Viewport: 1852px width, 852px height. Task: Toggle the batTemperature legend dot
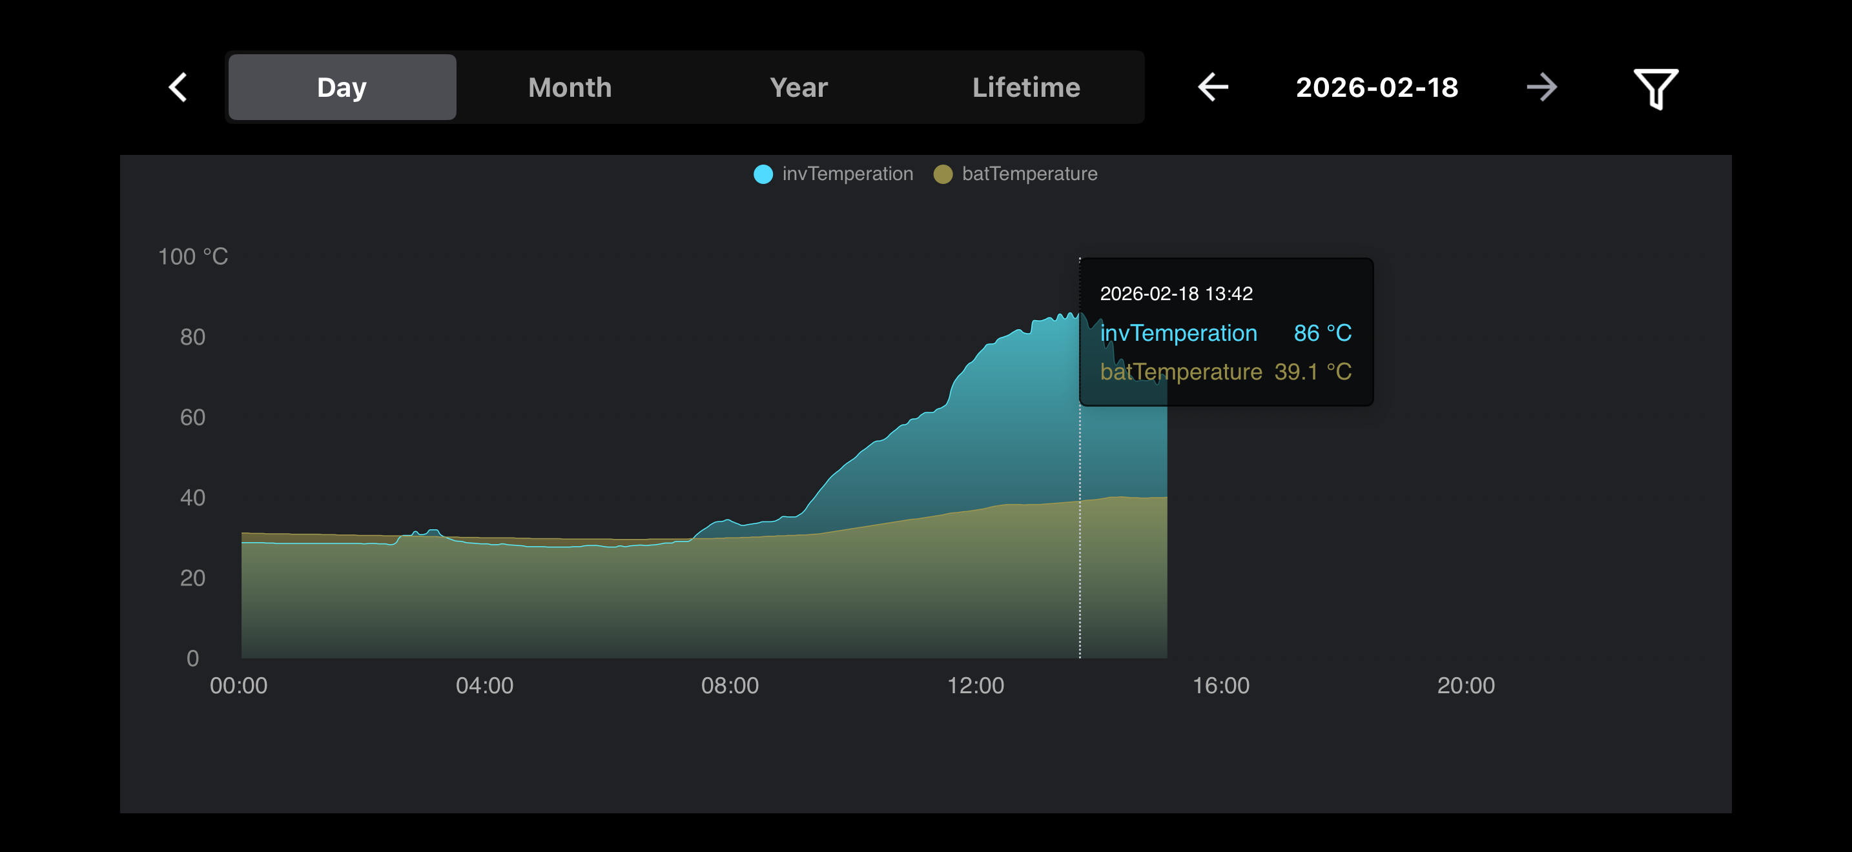943,174
